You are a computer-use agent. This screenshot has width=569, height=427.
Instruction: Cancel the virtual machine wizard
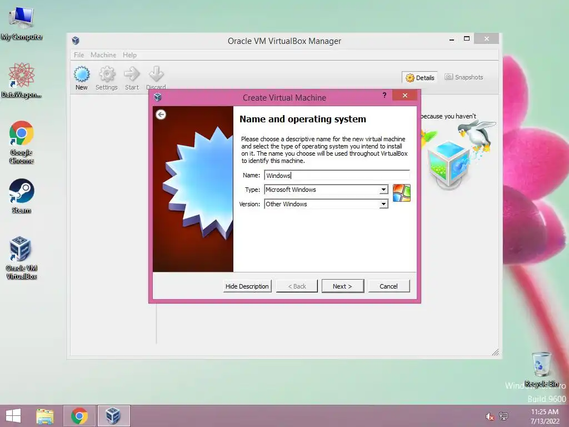pos(388,286)
